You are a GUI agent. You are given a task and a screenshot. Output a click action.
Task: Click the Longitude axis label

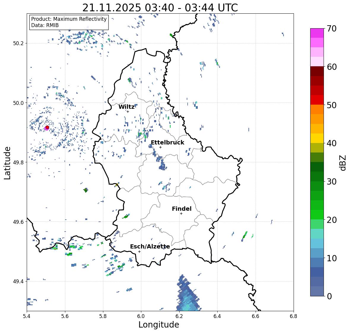pos(159,325)
